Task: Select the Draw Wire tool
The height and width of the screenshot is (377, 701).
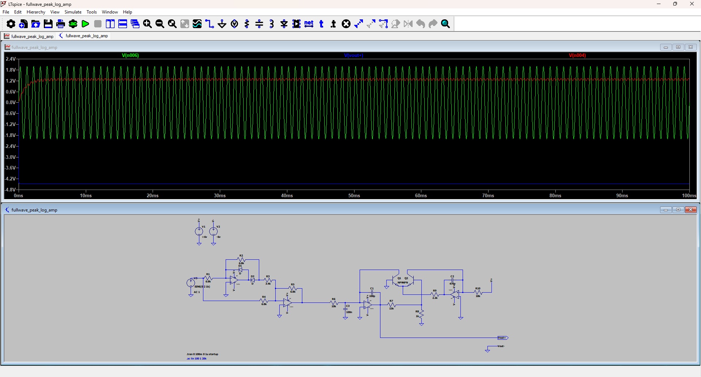Action: 209,24
